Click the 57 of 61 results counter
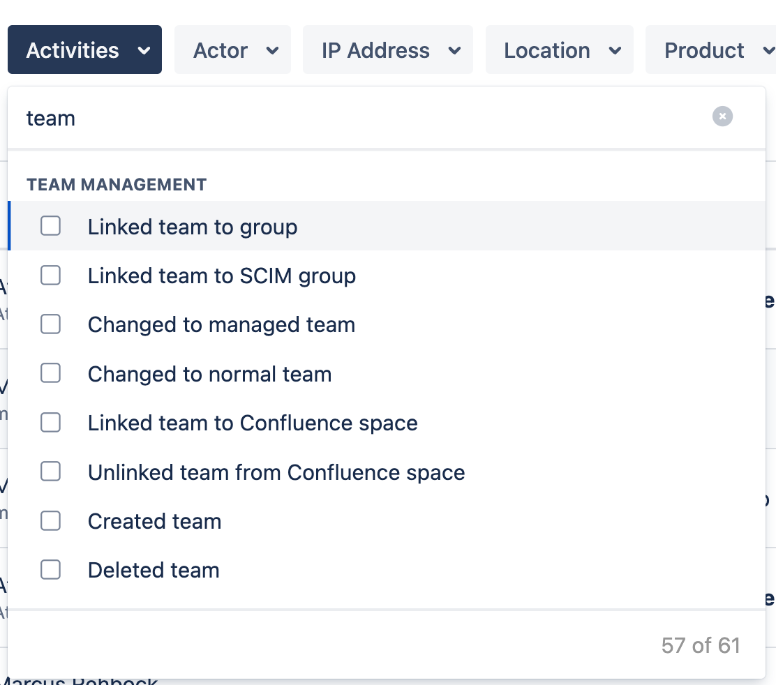Viewport: 776px width, 685px height. (701, 645)
